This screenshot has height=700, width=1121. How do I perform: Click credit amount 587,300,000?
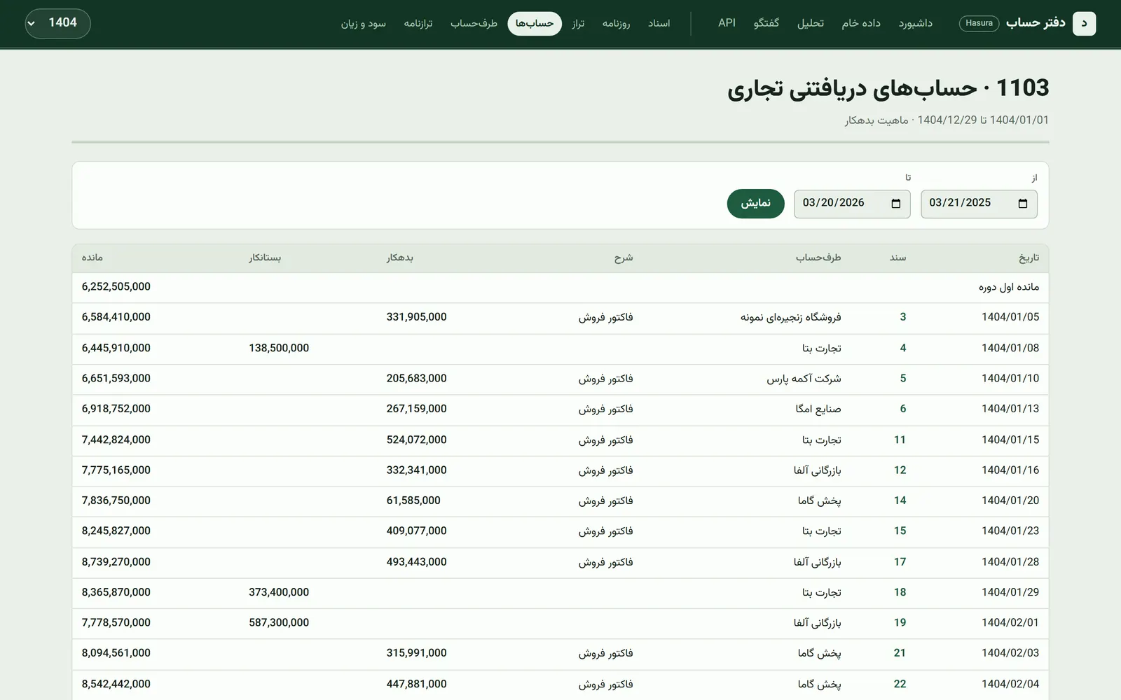(x=279, y=622)
